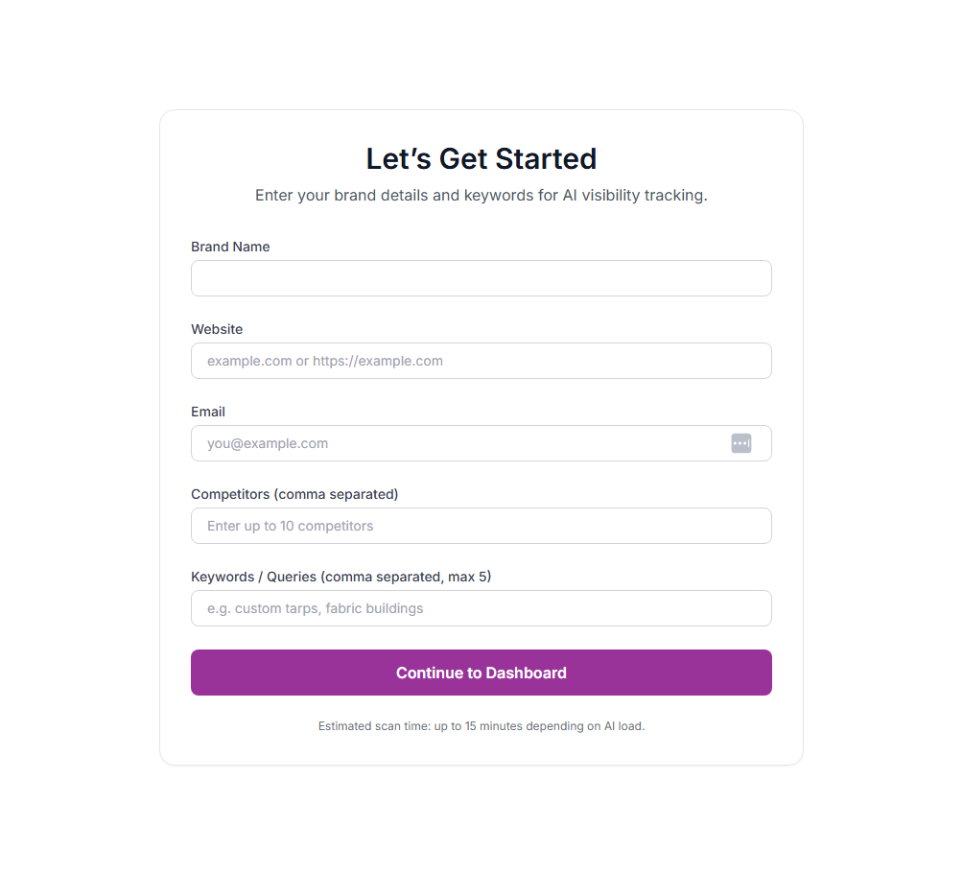Image resolution: width=963 pixels, height=874 pixels.
Task: Click the Website input showing example.com placeholder
Action: [x=481, y=361]
